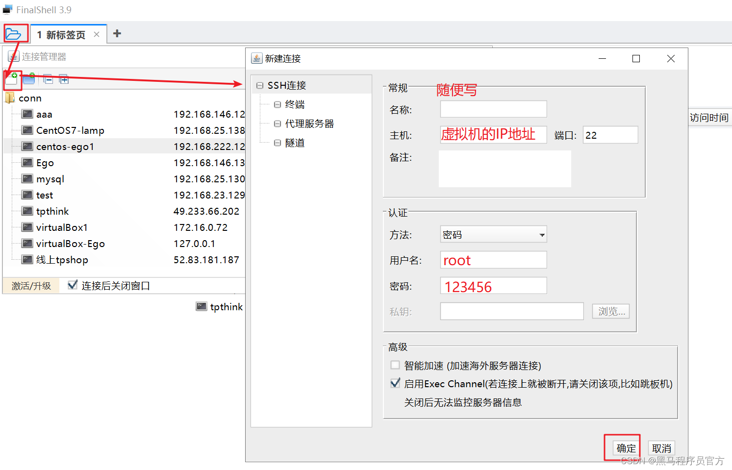732x470 pixels.
Task: Add a new tab with plus button
Action: click(117, 33)
